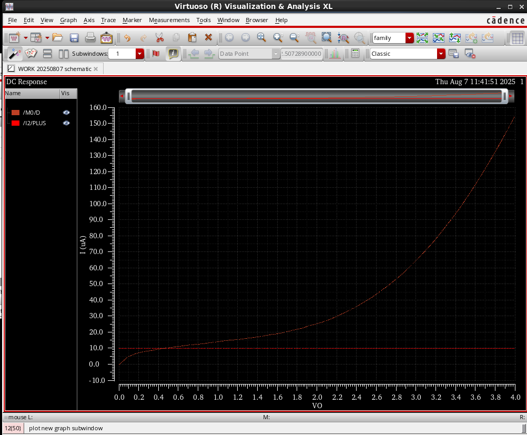Select the WORK 20250807 schematic tab
Image resolution: width=527 pixels, height=435 pixels.
coord(55,69)
